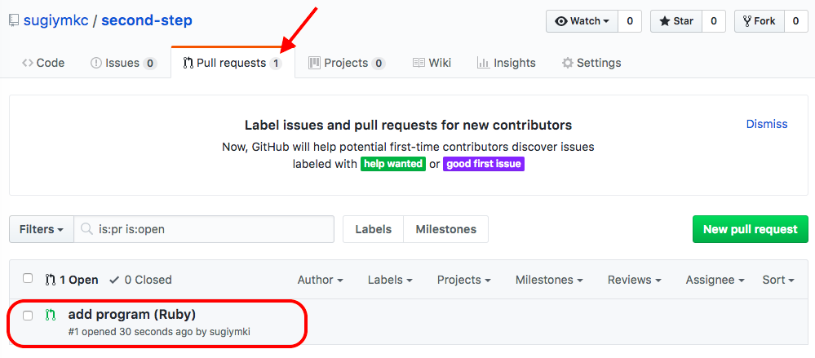Open the Author filter dropdown

[x=320, y=280]
